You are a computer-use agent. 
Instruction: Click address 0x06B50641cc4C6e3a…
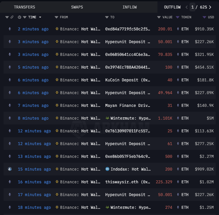[128, 55]
